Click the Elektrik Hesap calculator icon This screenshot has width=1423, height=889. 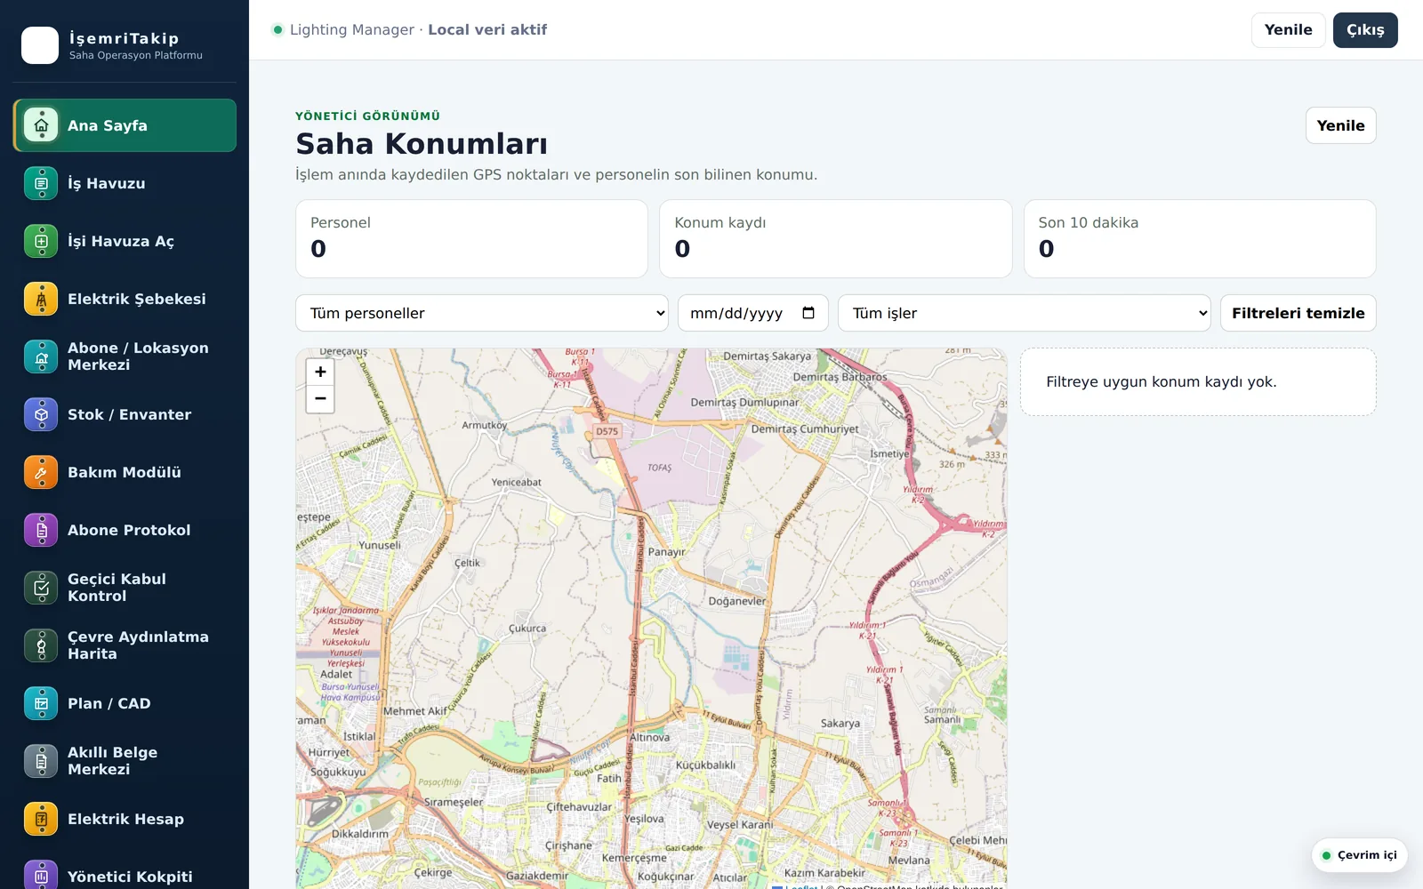point(41,819)
